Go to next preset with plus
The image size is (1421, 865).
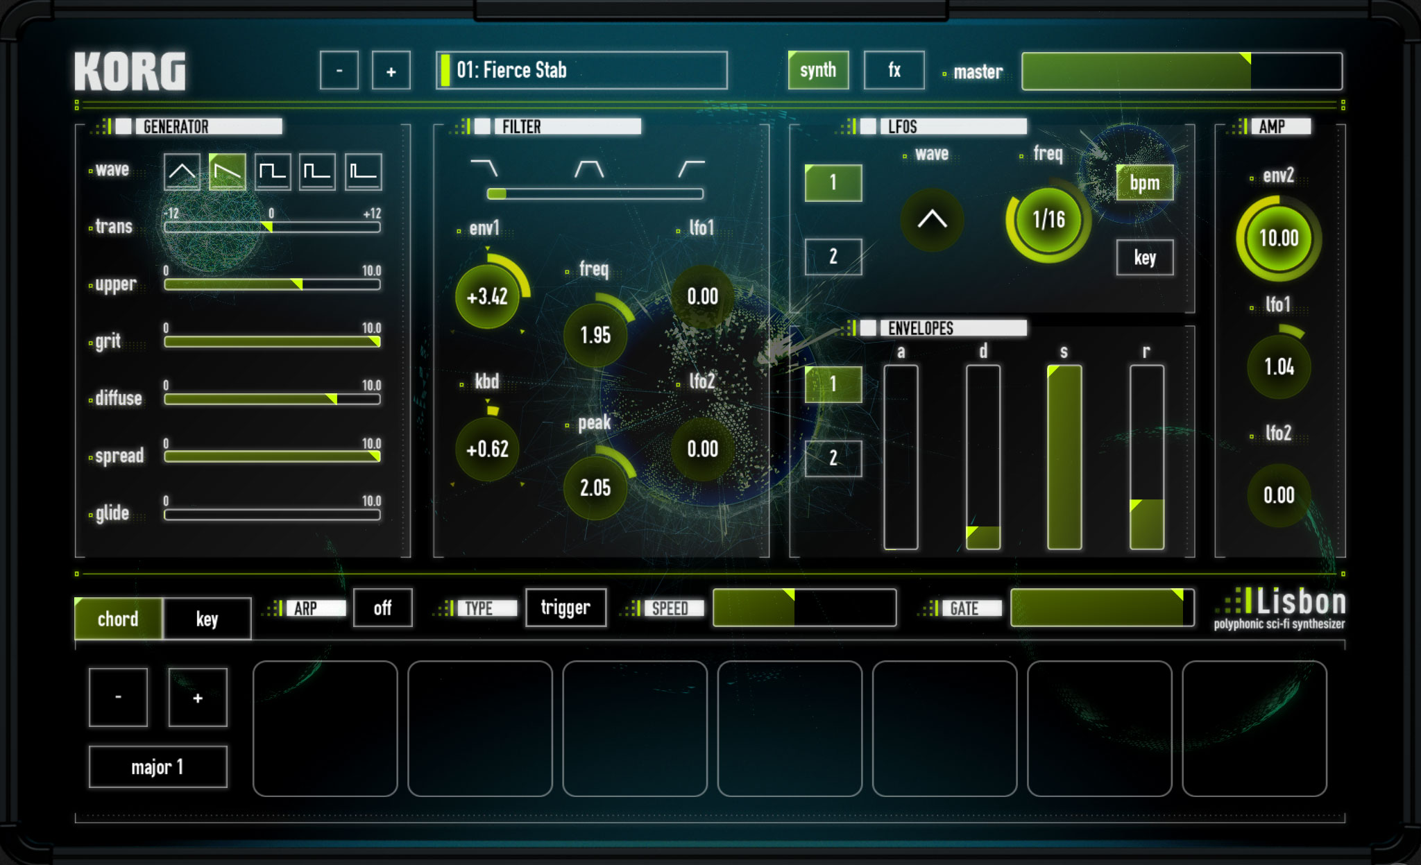point(391,70)
